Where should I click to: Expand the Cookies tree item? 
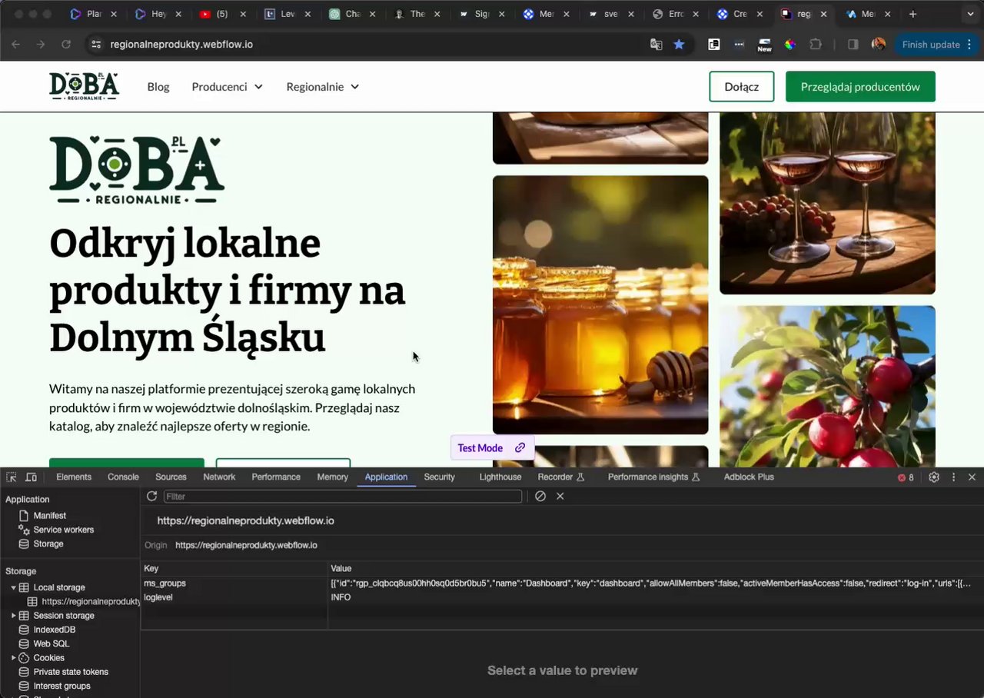14,658
